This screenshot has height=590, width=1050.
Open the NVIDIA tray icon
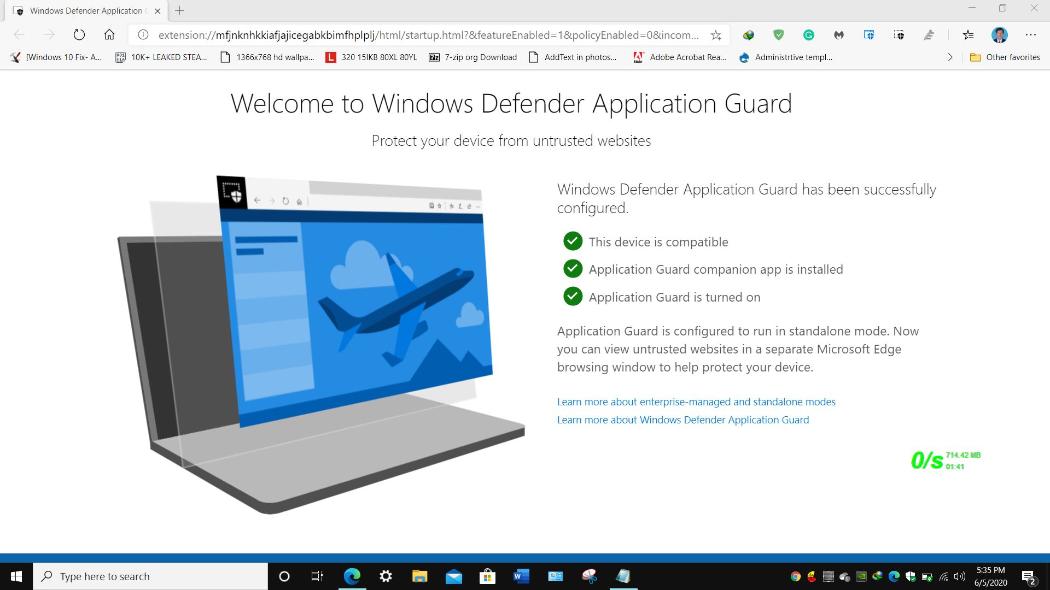pyautogui.click(x=861, y=576)
